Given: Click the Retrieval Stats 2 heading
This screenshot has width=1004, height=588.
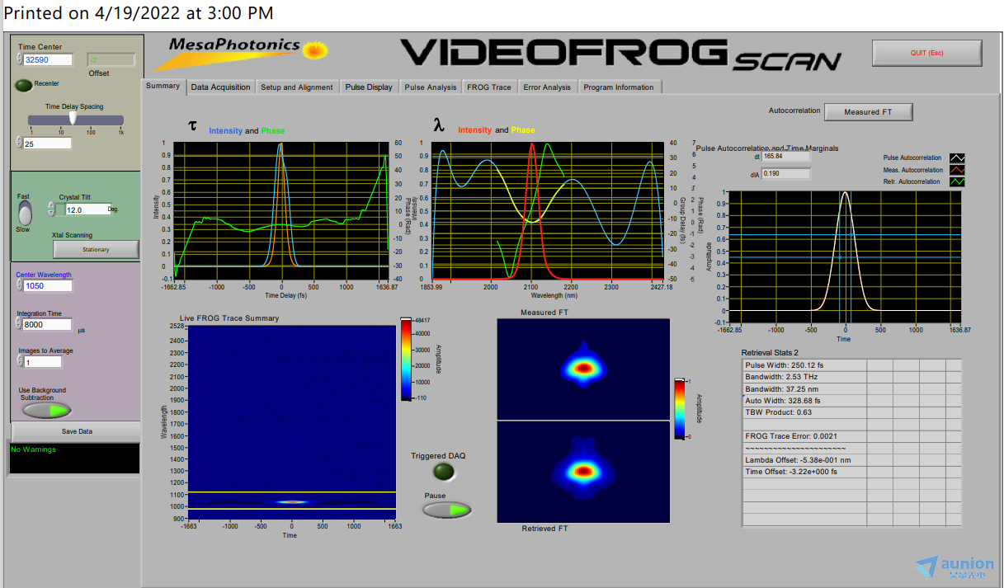Looking at the screenshot, I should (x=770, y=352).
